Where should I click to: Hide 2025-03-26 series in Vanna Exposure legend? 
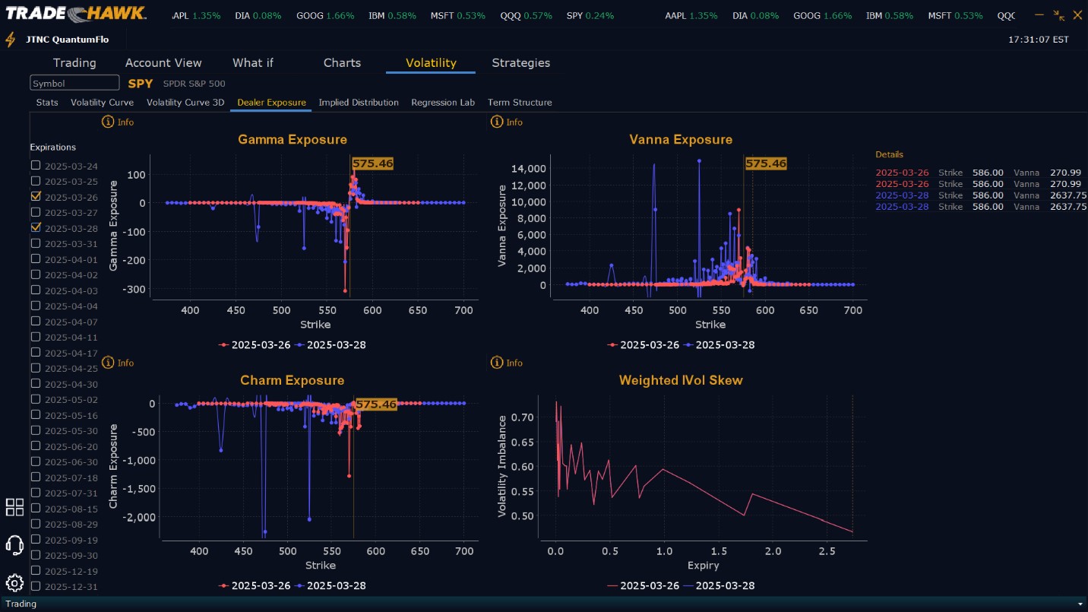pos(644,345)
